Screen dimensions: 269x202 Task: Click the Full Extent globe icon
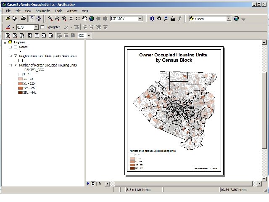point(91,19)
